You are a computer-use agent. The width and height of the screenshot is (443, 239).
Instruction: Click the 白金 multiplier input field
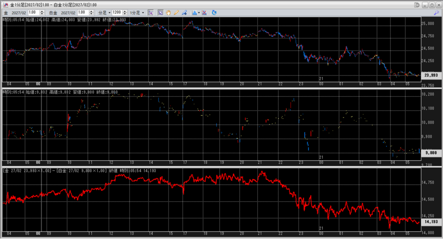pyautogui.click(x=82, y=13)
